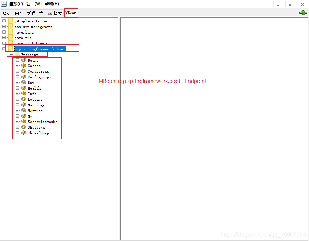Click the Threaddump MBean icon
This screenshot has width=309, height=241.
(24, 133)
